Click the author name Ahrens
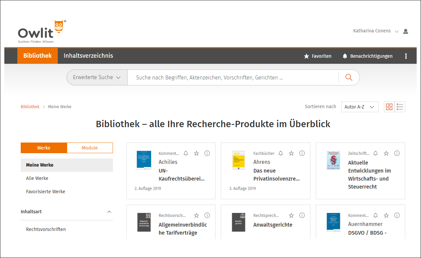 (262, 162)
